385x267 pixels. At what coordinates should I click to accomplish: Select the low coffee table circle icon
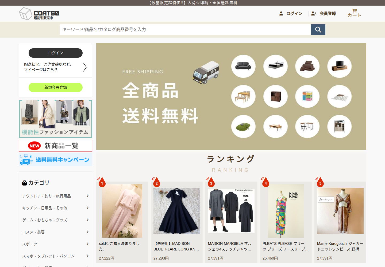[x=275, y=127]
